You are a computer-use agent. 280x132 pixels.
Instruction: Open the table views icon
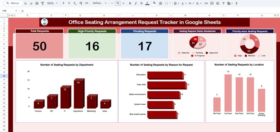pyautogui.click(x=229, y=3)
